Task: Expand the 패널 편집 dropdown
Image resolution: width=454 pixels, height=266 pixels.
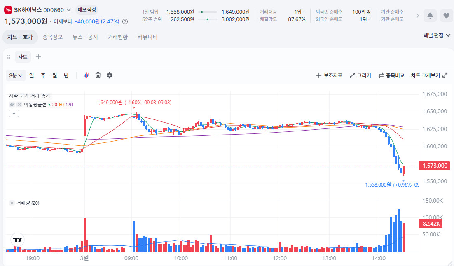Action: [437, 35]
